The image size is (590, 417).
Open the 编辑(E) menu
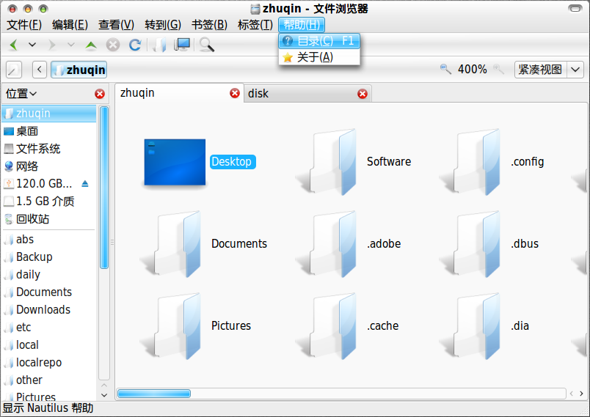point(70,25)
